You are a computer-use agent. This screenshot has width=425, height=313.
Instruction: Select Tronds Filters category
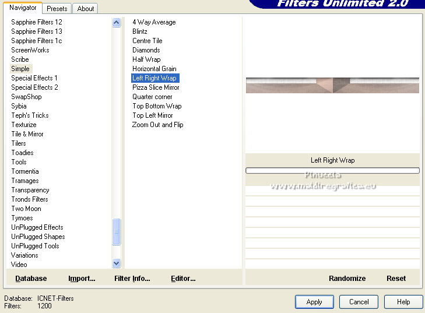click(x=30, y=199)
